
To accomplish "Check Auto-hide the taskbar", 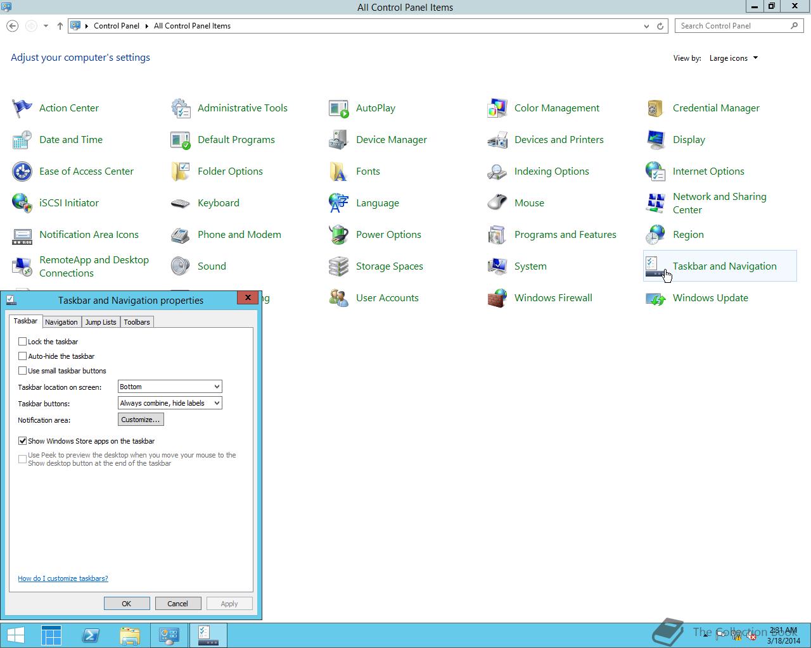I will pyautogui.click(x=23, y=356).
